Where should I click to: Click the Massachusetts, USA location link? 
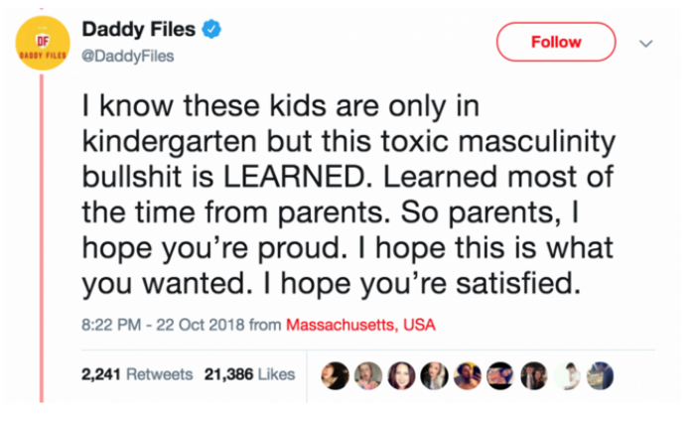(x=360, y=325)
